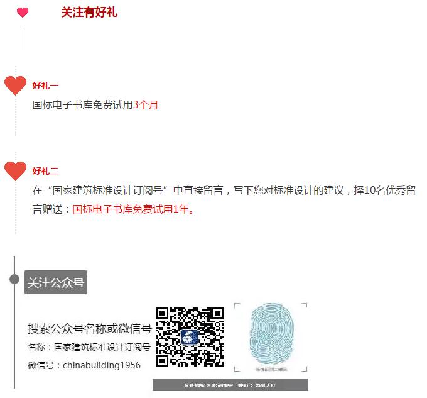This screenshot has height=398, width=427.
Task: Click the caption text under the fingerprint
Action: pyautogui.click(x=271, y=369)
